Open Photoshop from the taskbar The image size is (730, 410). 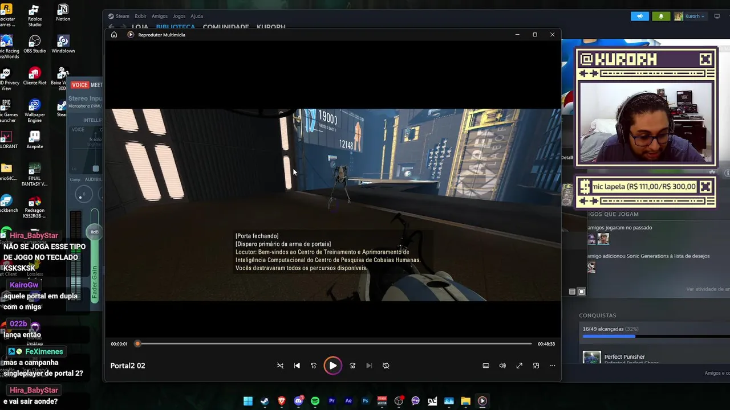(365, 401)
